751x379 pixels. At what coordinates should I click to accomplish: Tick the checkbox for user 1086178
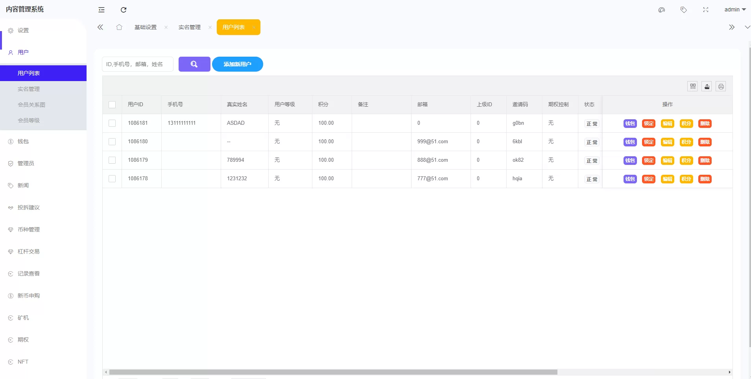112,179
